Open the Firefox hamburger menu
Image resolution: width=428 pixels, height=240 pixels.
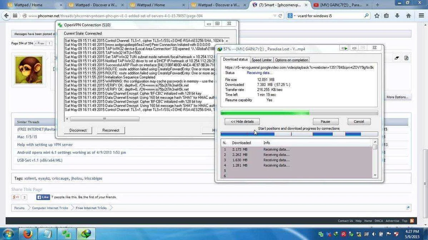point(421,16)
